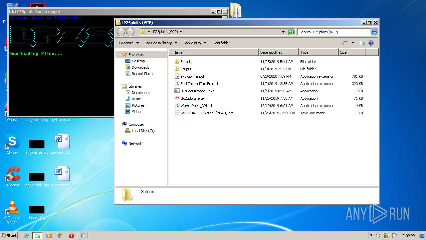Image resolution: width=426 pixels, height=240 pixels.
Task: Click the search magnifier icon
Action: [x=374, y=32]
